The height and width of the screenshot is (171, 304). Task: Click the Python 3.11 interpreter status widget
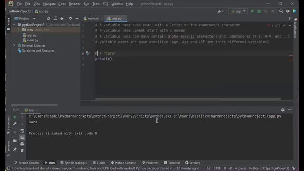click(x=269, y=168)
